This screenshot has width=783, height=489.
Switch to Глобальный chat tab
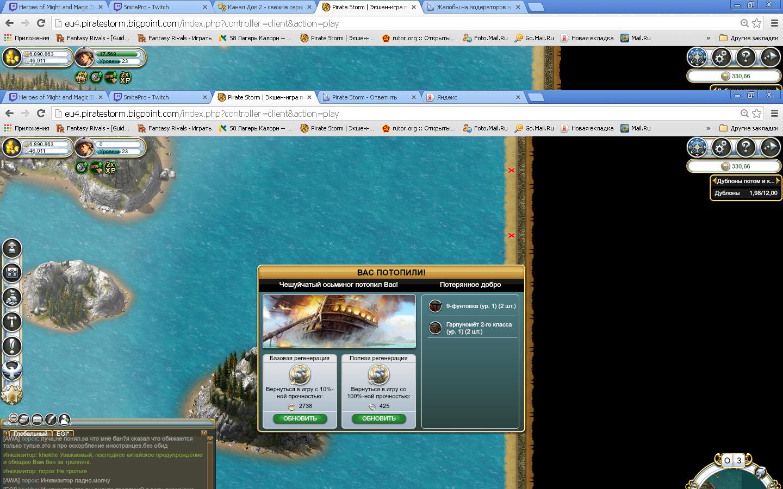[30, 434]
